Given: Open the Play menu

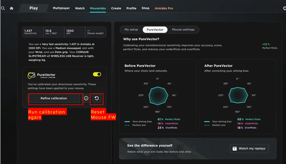Looking at the screenshot, I should click(34, 8).
